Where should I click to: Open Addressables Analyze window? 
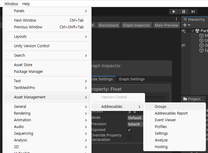point(175,140)
